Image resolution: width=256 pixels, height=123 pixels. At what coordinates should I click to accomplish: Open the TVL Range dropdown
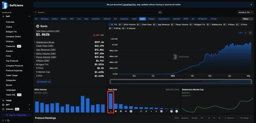245,118
